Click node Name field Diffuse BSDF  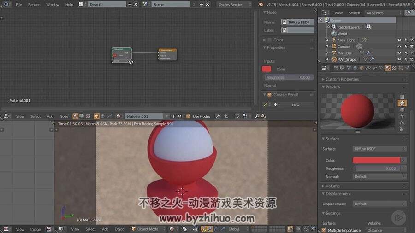coord(298,22)
